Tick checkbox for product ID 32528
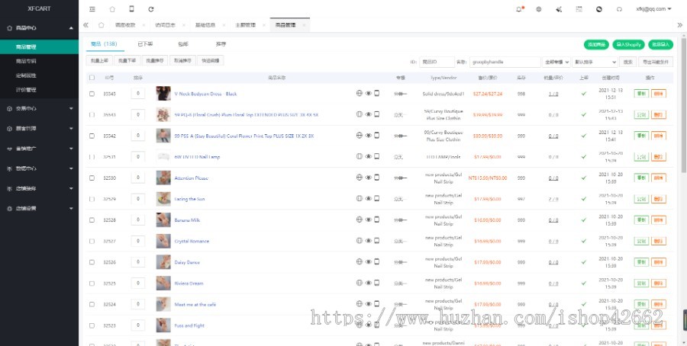The height and width of the screenshot is (346, 687). pyautogui.click(x=92, y=220)
